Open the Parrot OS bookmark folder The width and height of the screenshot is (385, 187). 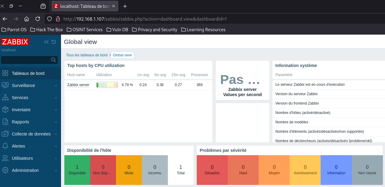coord(14,29)
